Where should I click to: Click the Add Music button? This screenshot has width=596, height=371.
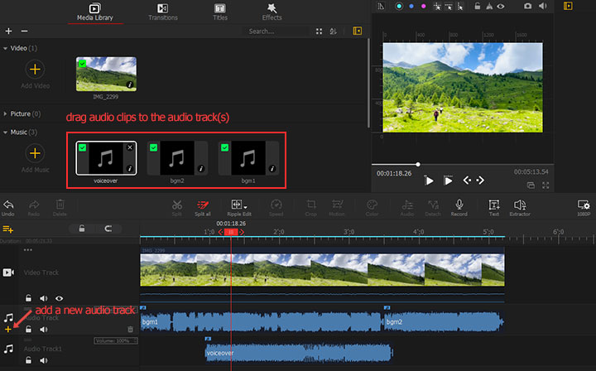click(x=35, y=154)
